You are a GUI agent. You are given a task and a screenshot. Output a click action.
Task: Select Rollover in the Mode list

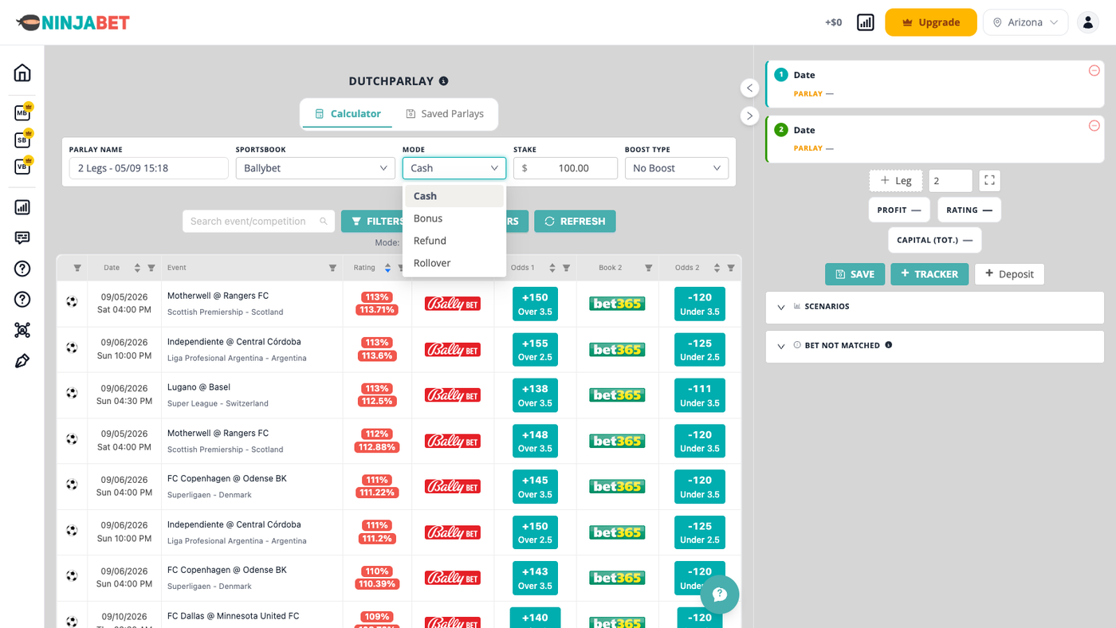[454, 263]
